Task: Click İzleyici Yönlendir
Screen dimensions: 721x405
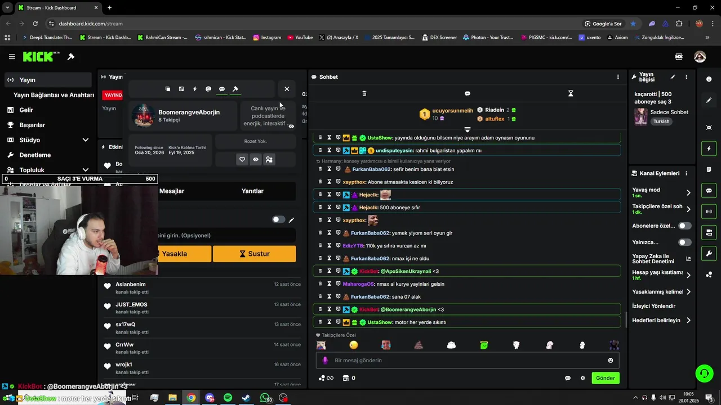Action: (x=654, y=306)
